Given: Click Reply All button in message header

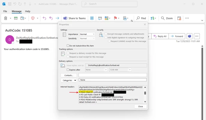Looking at the screenshot, I should point(160,36).
